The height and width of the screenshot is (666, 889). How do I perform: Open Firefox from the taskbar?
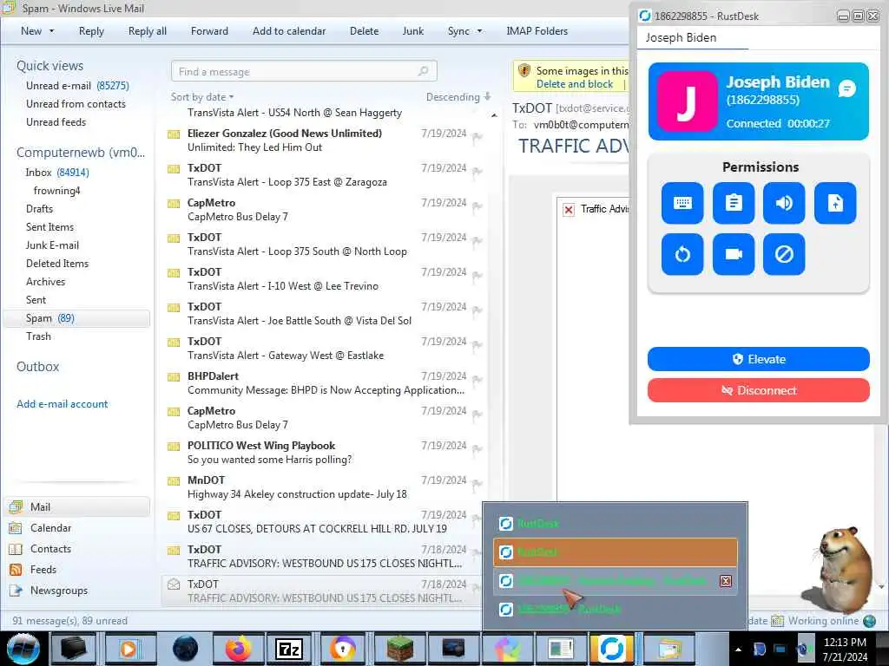(x=239, y=649)
